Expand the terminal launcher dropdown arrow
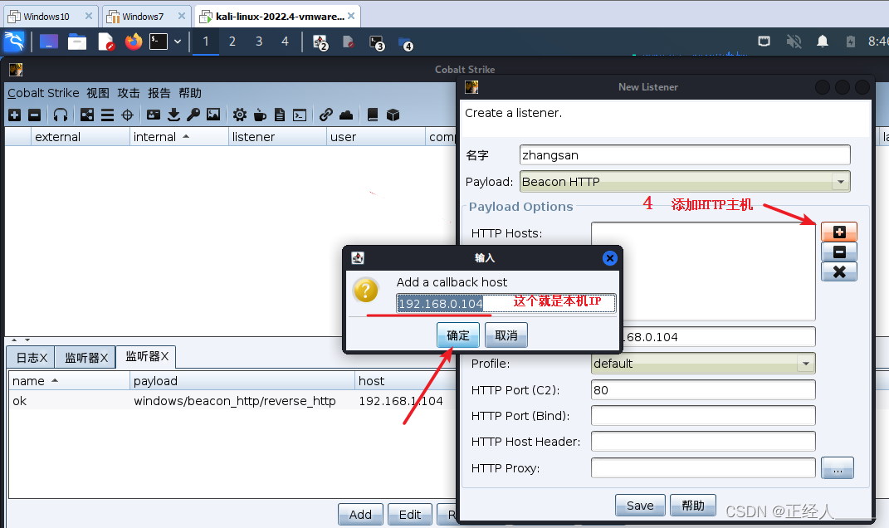The image size is (889, 528). point(178,42)
